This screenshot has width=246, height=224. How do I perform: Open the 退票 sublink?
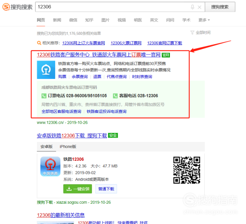point(97,77)
